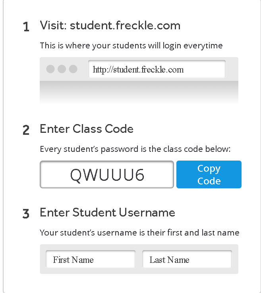Click the gray browser mockup body area
Screen dimensions: 261x293
139,92
